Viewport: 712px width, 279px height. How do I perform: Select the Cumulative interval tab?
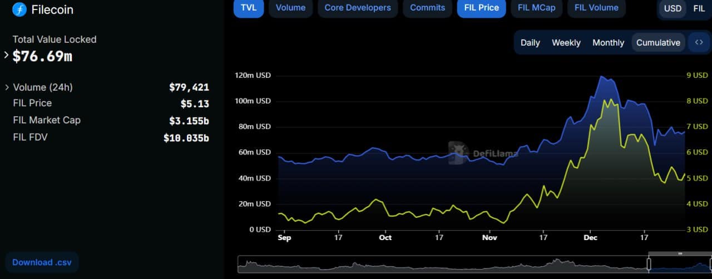(x=658, y=42)
